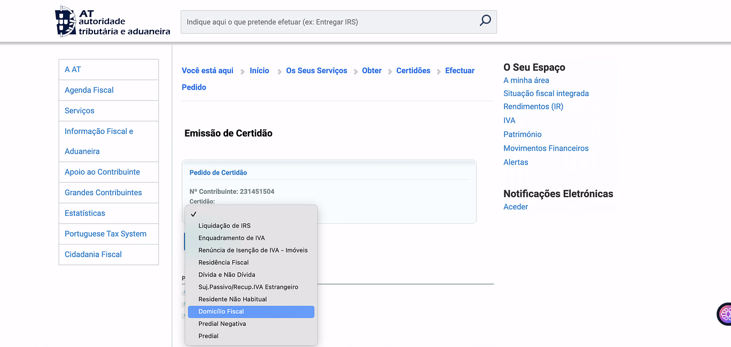
Task: Click the magnifying glass search icon
Action: click(x=485, y=21)
